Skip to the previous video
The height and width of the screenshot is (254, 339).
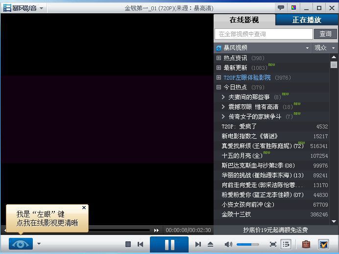140,244
